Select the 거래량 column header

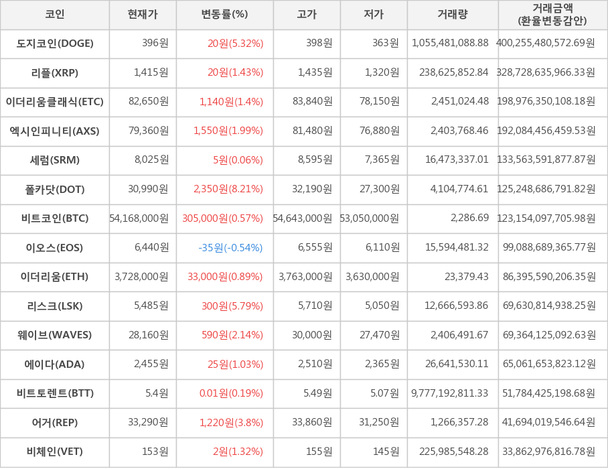453,15
